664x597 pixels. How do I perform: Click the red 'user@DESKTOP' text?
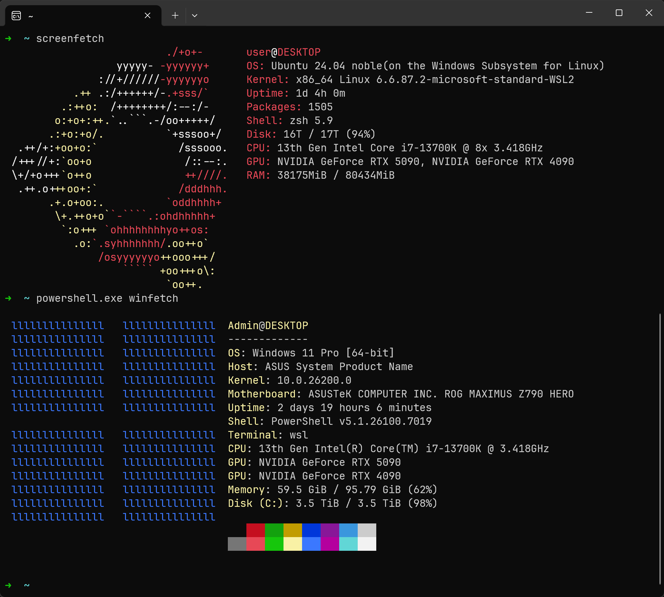click(283, 52)
